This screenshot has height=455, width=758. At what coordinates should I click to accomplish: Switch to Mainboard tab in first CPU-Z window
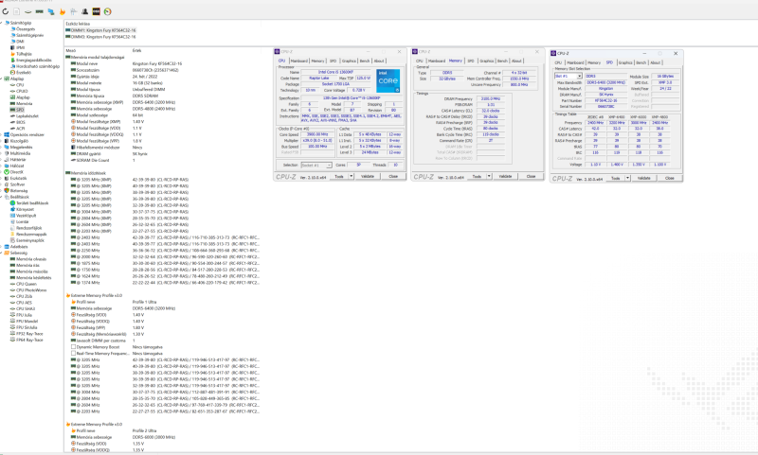299,61
